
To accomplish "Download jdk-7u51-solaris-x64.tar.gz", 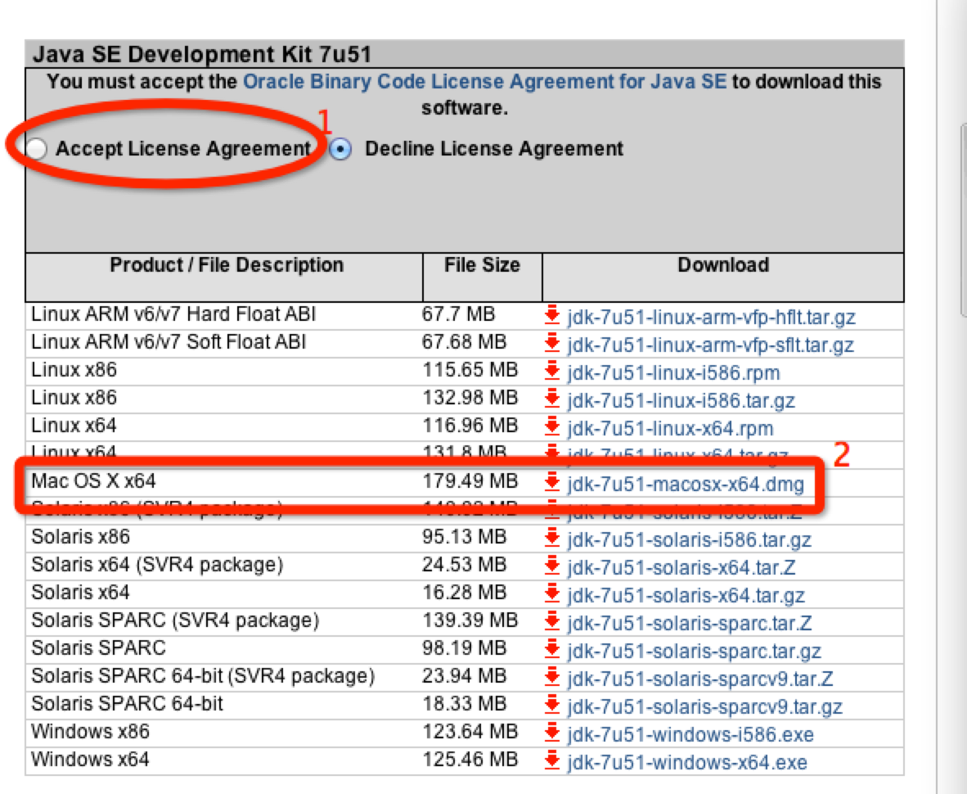I will pos(686,595).
